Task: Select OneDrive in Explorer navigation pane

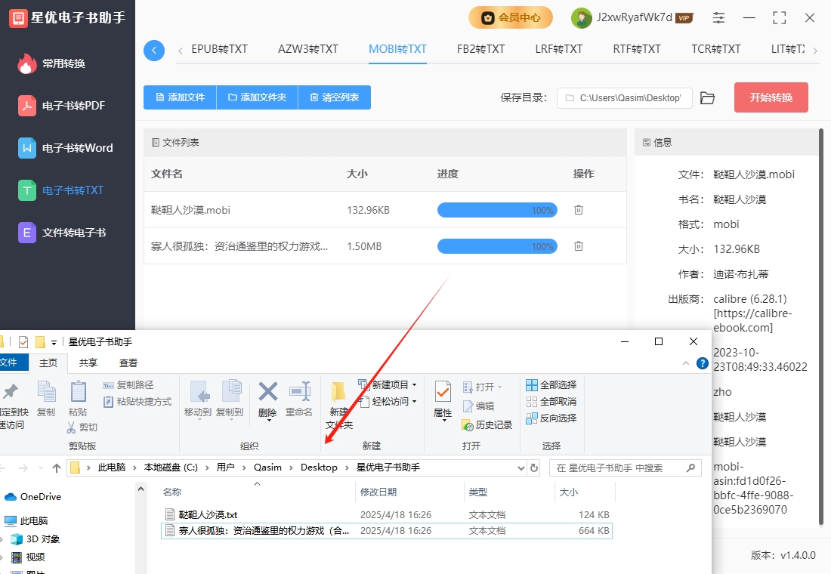Action: click(x=32, y=497)
